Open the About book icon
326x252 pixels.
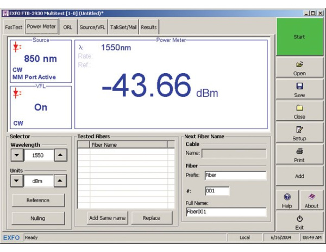coord(311,201)
